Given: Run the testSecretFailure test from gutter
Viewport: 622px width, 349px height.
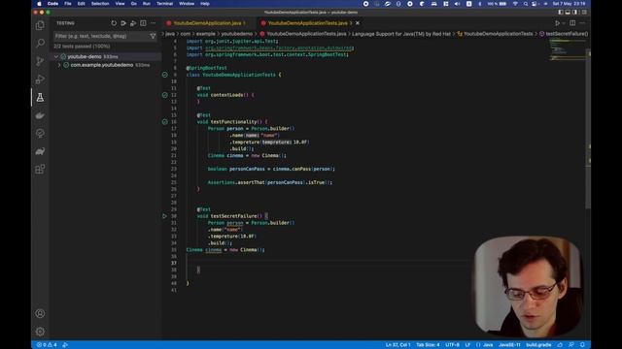Looking at the screenshot, I should 164,216.
